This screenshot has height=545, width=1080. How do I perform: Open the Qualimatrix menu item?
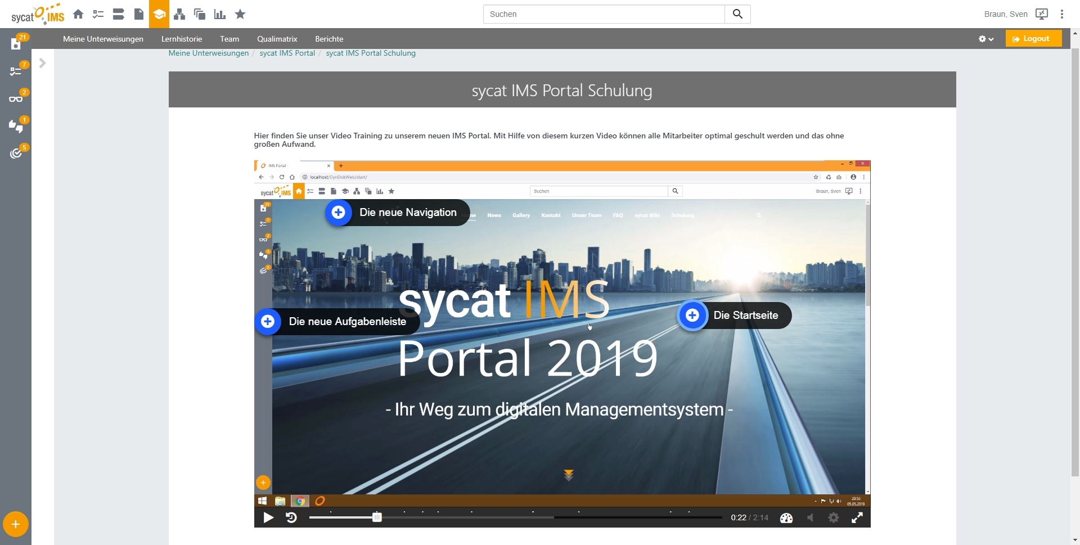point(277,39)
